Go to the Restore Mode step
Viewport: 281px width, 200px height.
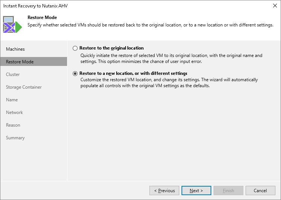[20, 62]
